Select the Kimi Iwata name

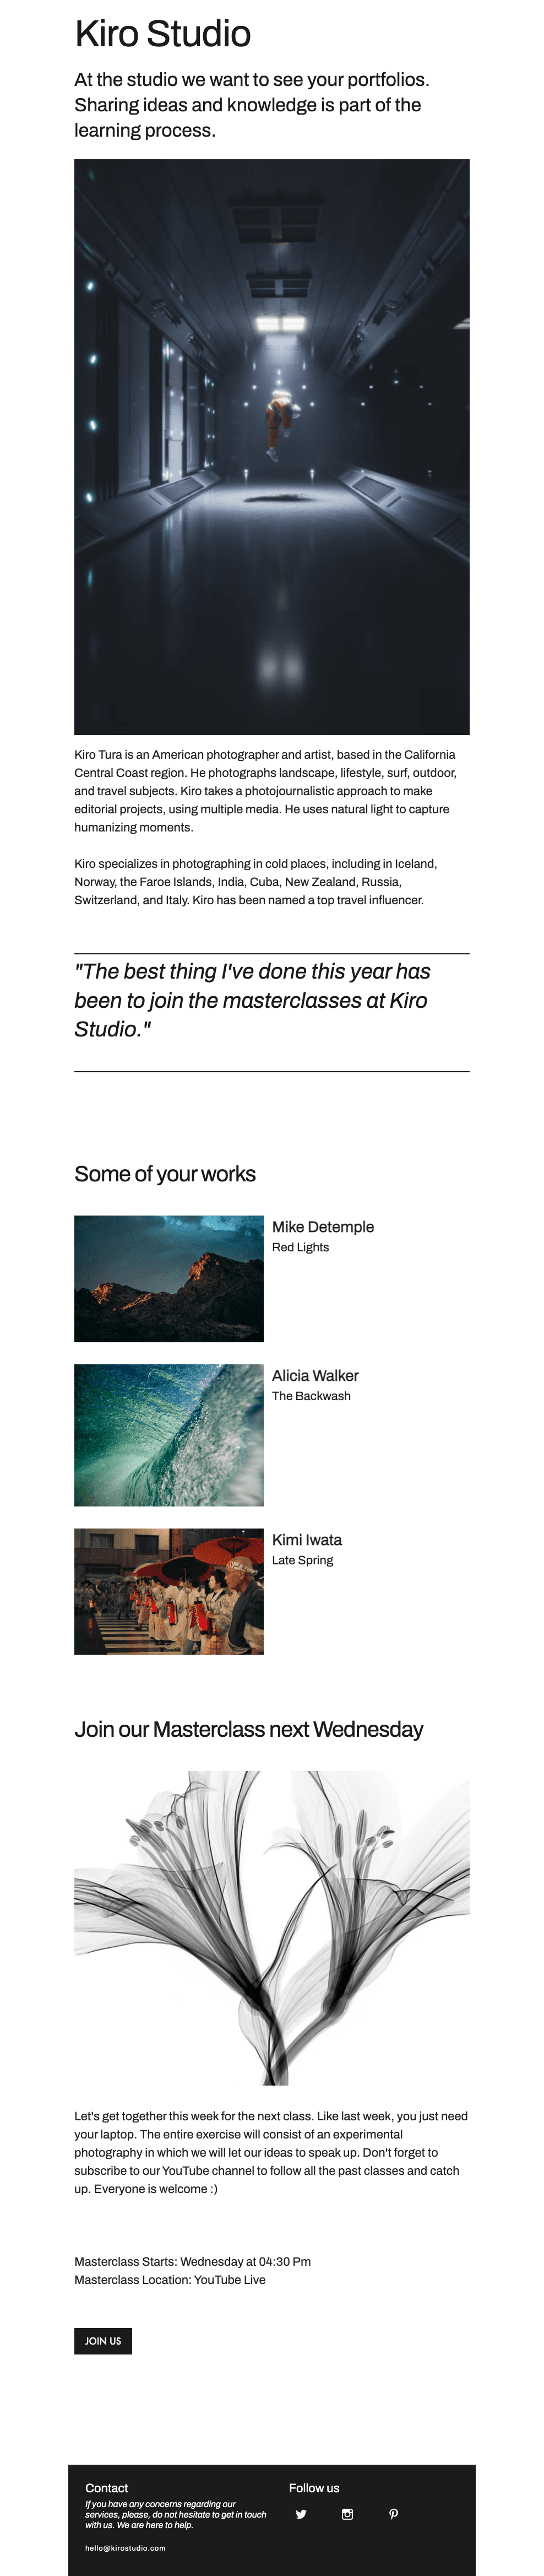click(307, 1540)
